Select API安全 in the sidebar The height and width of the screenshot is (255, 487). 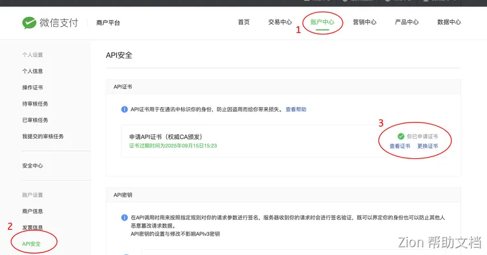click(31, 244)
